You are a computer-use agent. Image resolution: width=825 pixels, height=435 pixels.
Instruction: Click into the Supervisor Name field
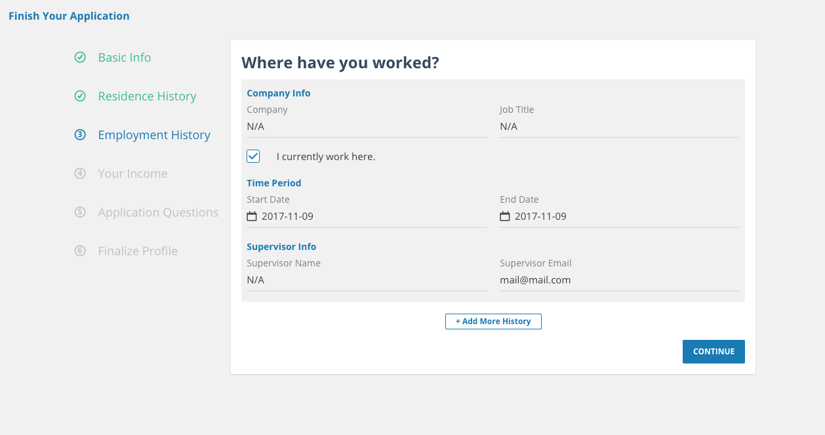pyautogui.click(x=366, y=280)
